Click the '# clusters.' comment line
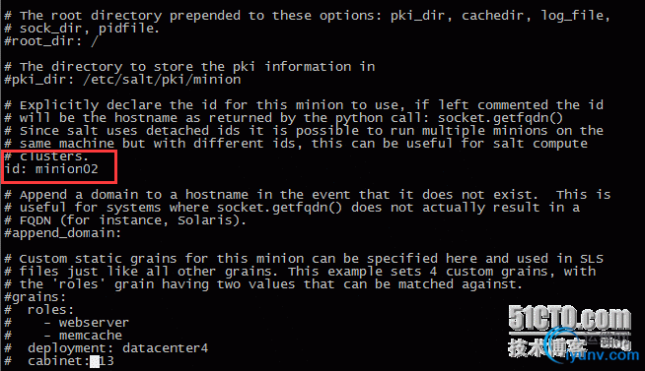 click(46, 156)
